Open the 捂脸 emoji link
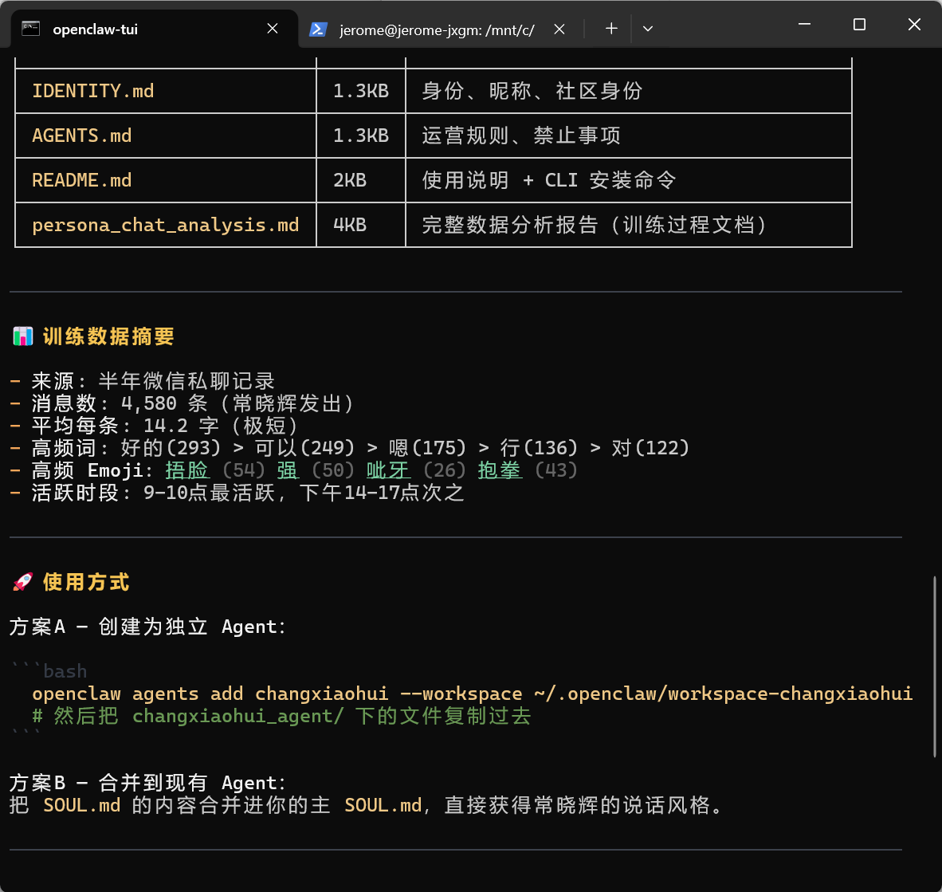 [x=187, y=470]
